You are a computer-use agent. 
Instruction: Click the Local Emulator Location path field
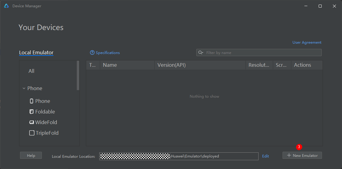pos(179,156)
